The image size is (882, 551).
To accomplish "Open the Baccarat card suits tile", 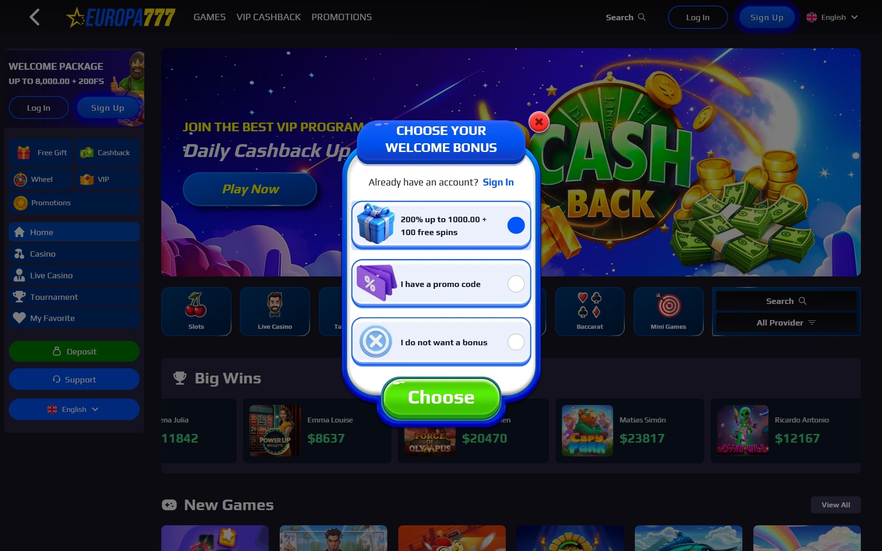I will tap(590, 311).
